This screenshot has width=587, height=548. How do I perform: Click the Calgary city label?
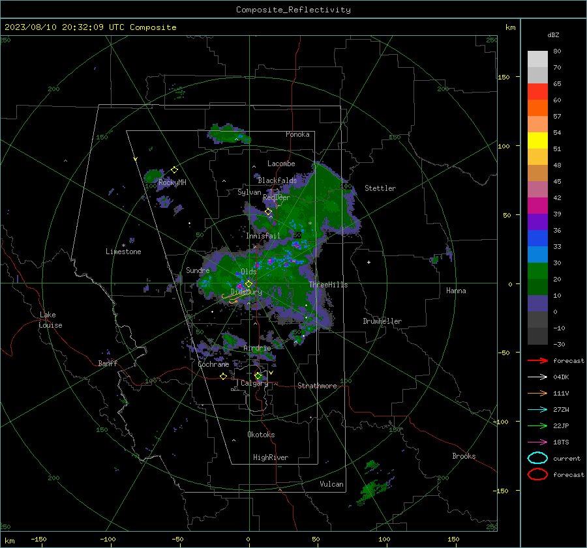click(254, 383)
